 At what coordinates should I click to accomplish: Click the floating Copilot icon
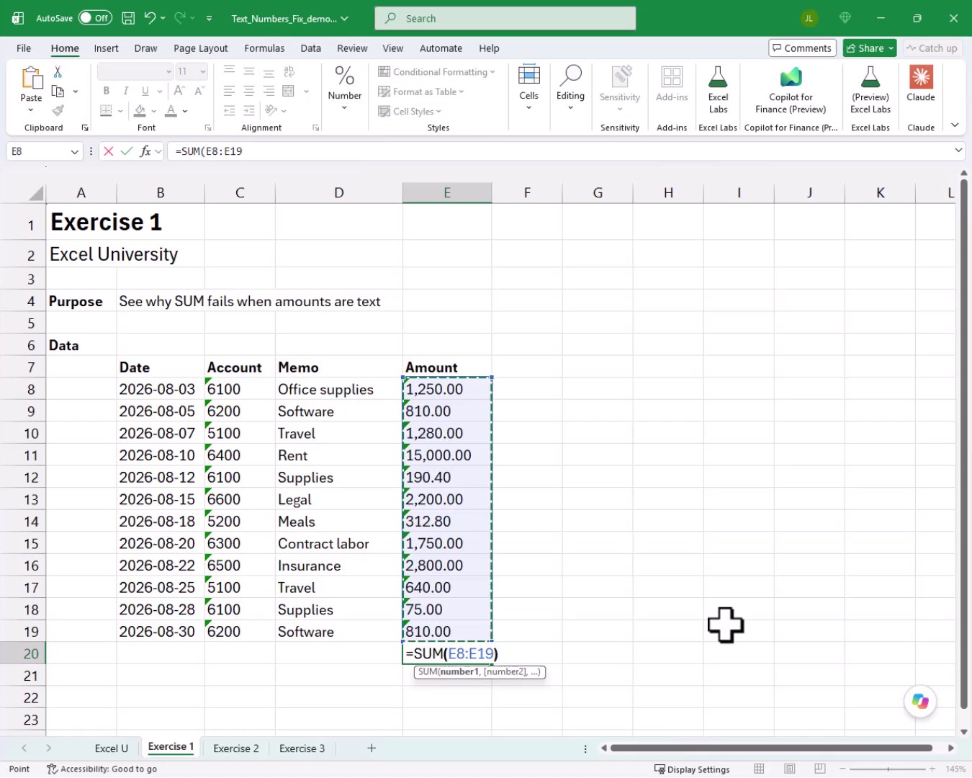click(920, 701)
